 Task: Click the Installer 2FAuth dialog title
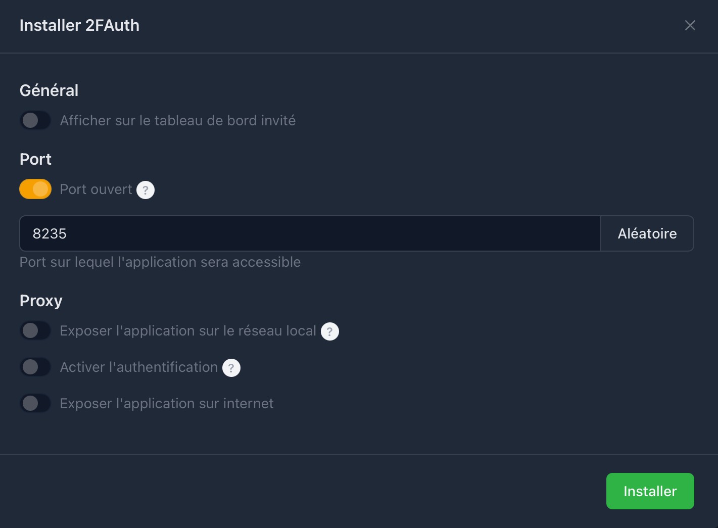(x=79, y=25)
